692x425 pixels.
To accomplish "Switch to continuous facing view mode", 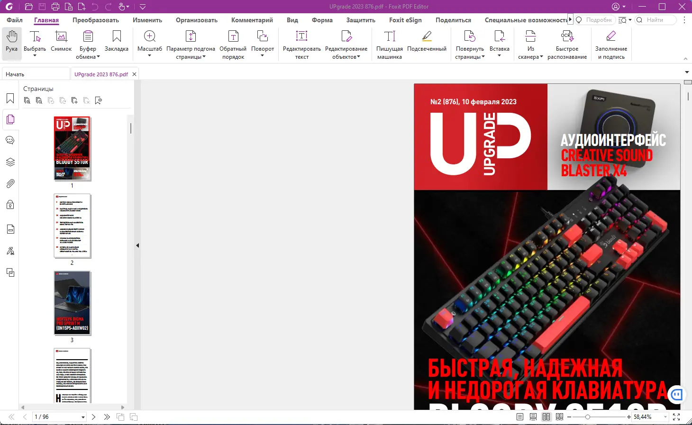I will [560, 417].
